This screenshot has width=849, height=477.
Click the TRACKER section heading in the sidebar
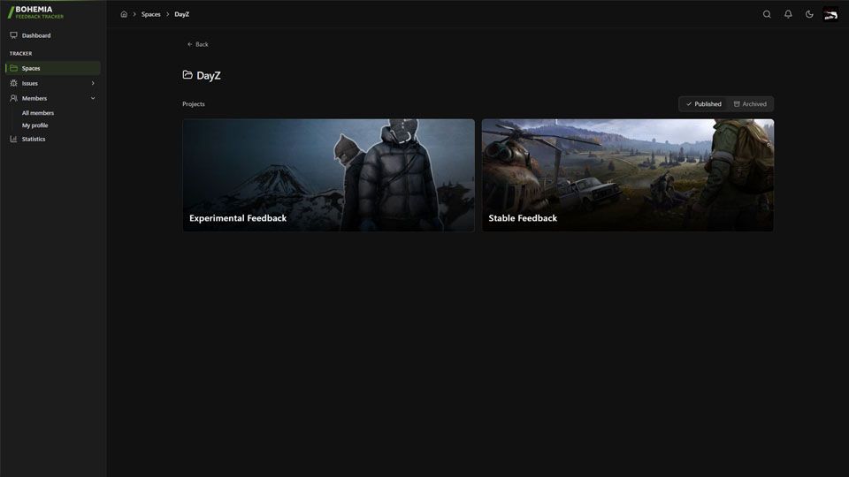tap(20, 54)
